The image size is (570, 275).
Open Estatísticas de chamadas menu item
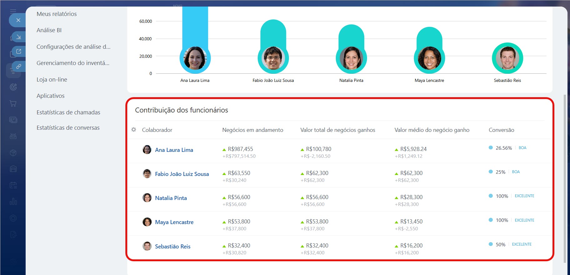(68, 112)
